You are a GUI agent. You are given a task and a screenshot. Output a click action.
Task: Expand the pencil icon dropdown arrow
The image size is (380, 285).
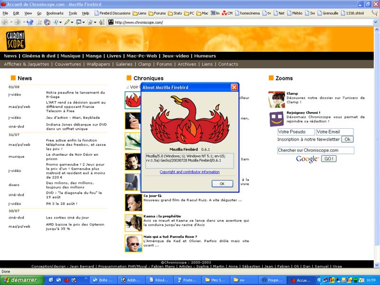(x=72, y=22)
